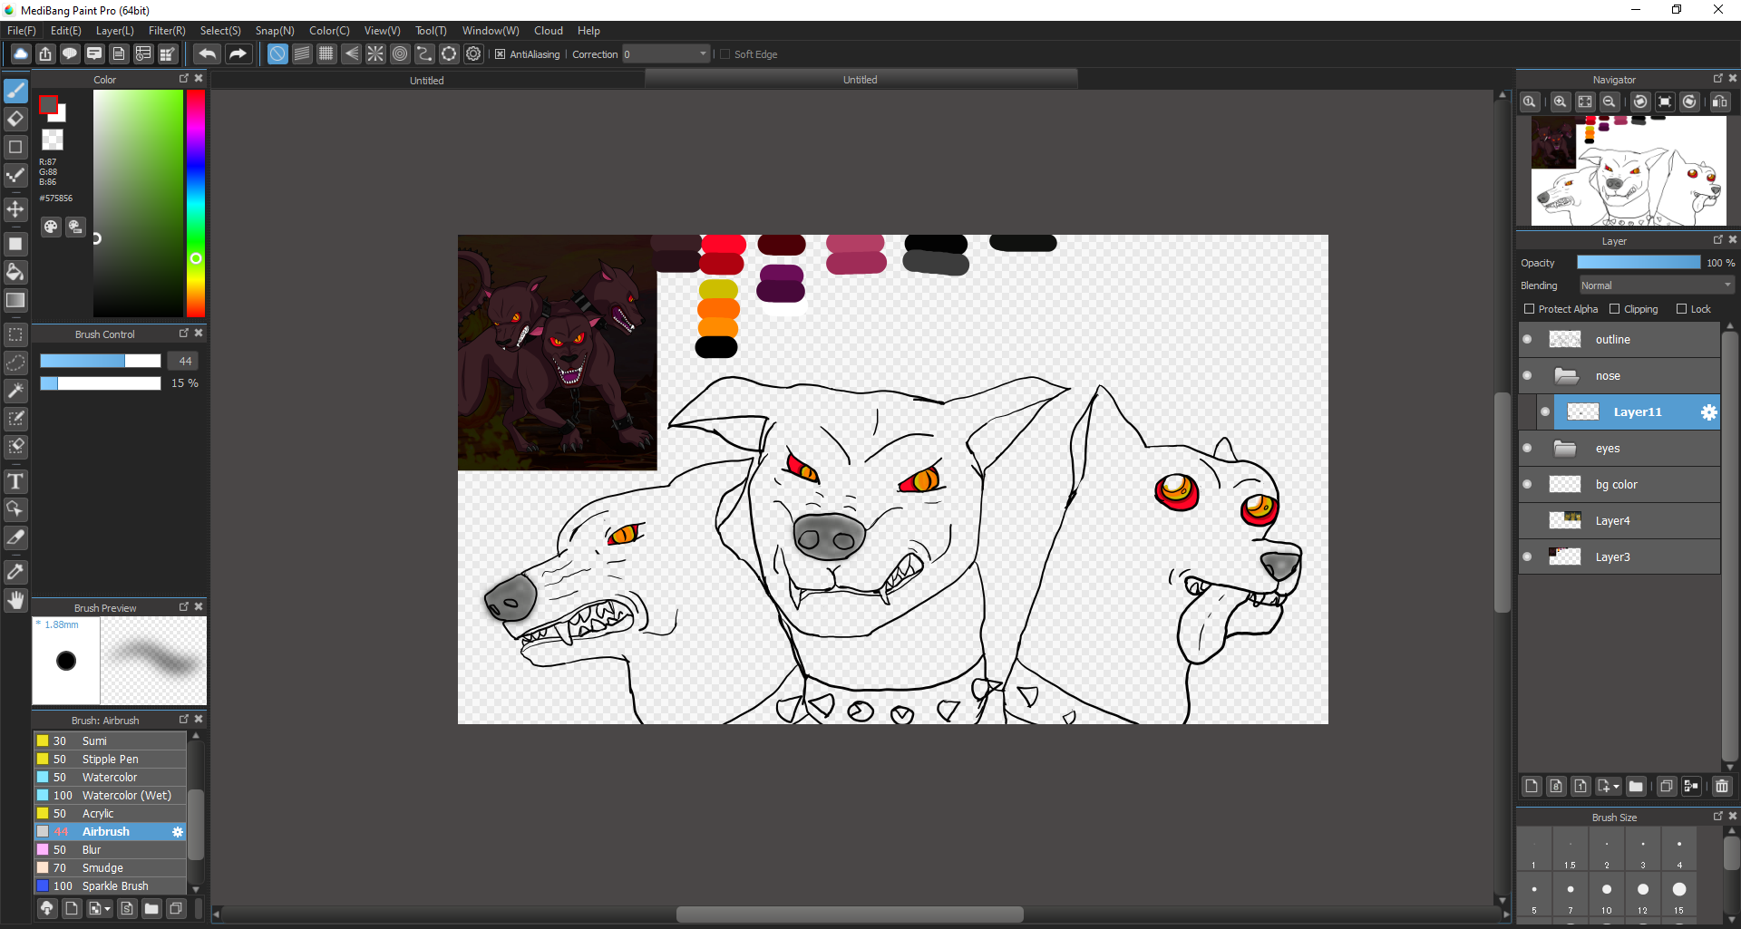The height and width of the screenshot is (929, 1741).
Task: Hide the outline layer
Action: tap(1527, 340)
